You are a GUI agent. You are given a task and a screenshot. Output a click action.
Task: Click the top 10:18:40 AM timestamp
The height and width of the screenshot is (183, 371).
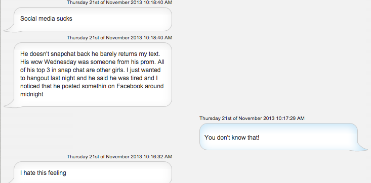119,3
